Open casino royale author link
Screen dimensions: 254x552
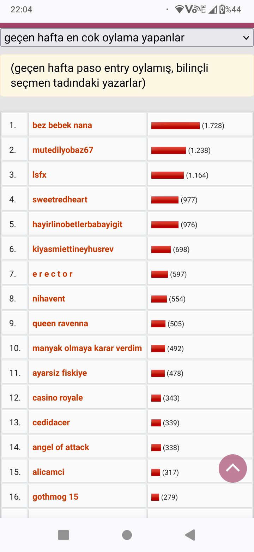coord(58,398)
